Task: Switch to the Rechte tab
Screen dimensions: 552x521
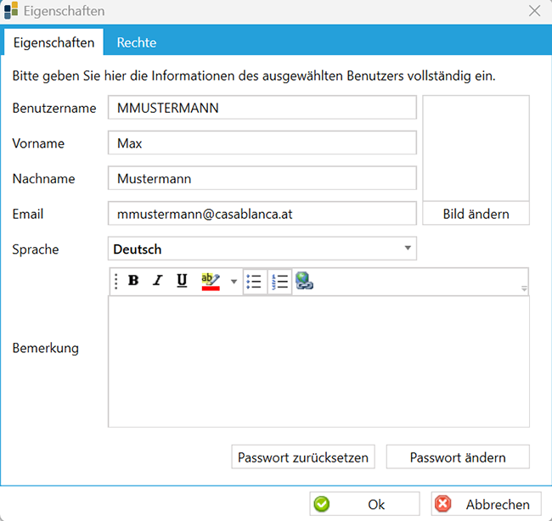Action: pyautogui.click(x=137, y=42)
